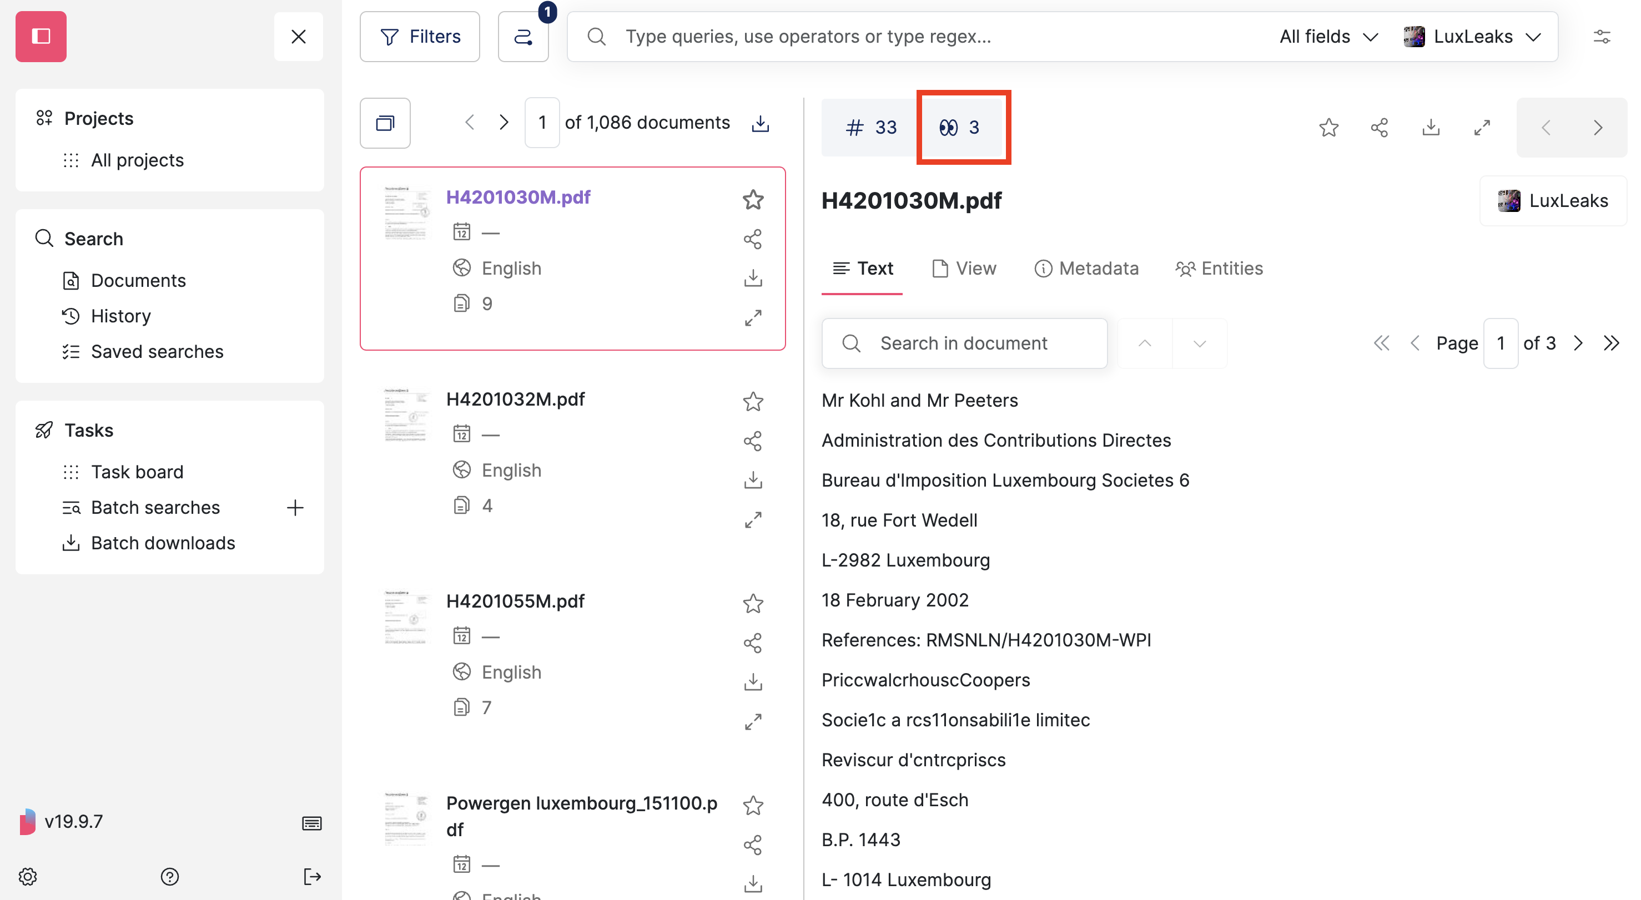Image resolution: width=1641 pixels, height=900 pixels.
Task: Switch to the View tab
Action: coord(964,269)
